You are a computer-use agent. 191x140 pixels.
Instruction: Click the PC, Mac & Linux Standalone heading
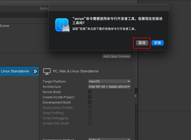pyautogui.click(x=75, y=71)
